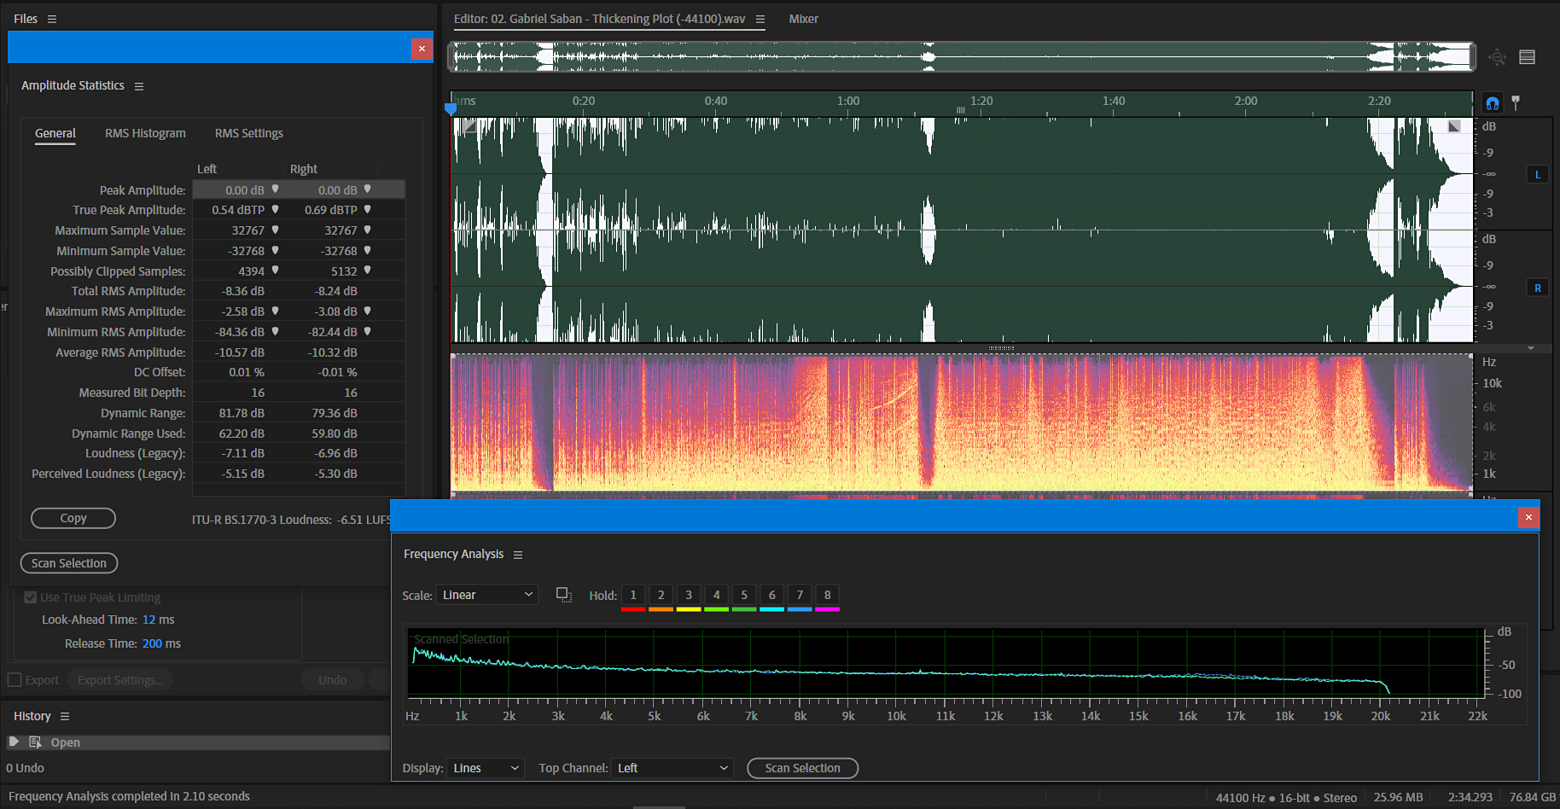The image size is (1560, 809).
Task: Open the Frequency Analysis panel menu icon
Action: click(x=518, y=554)
